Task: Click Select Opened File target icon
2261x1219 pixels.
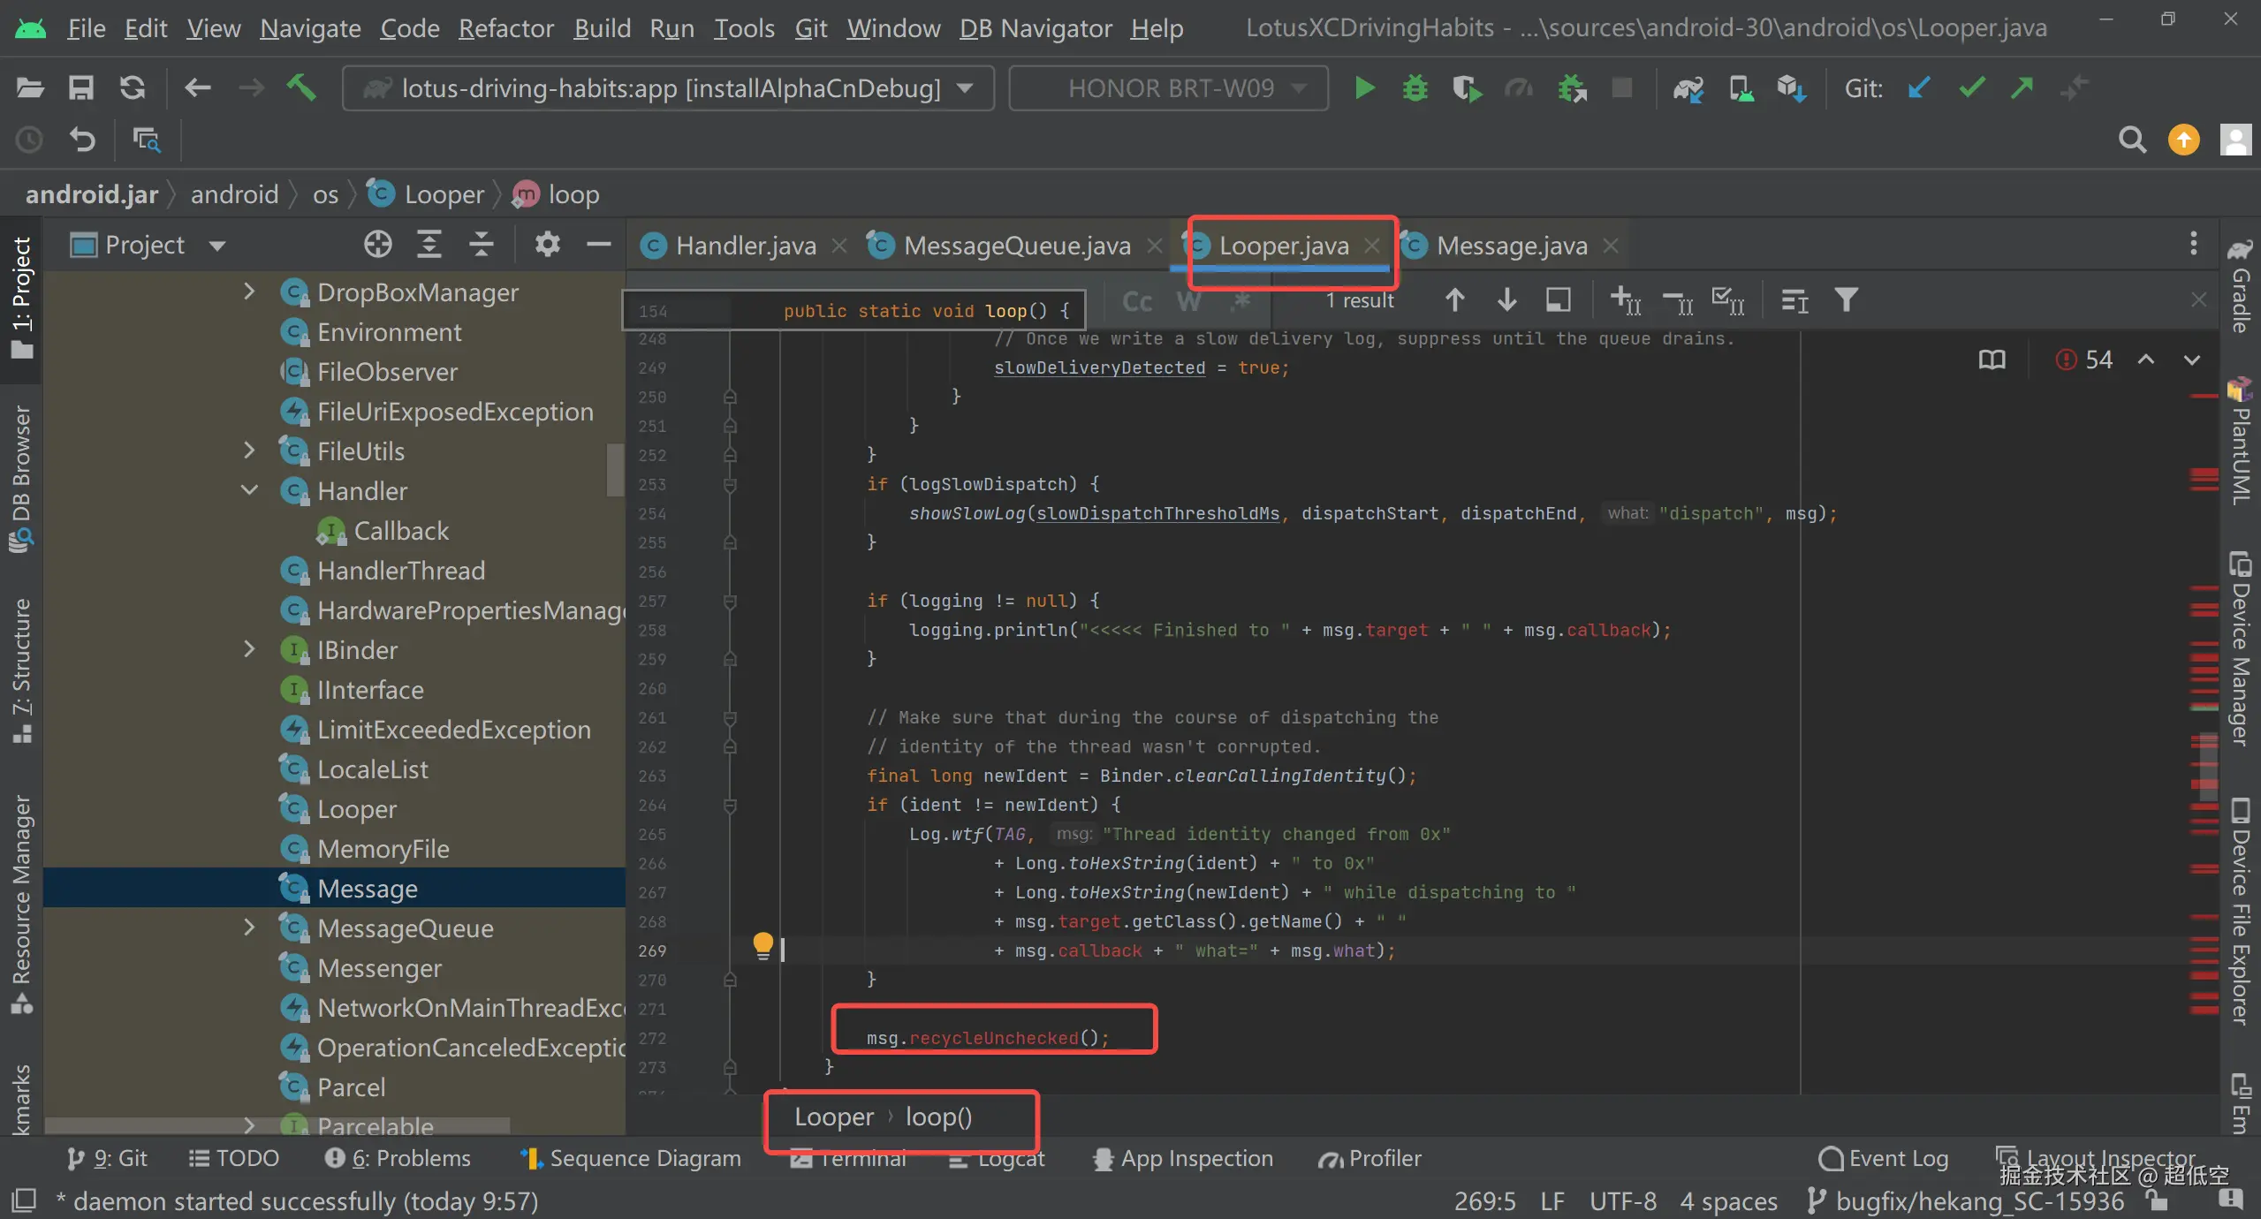Action: click(x=377, y=245)
